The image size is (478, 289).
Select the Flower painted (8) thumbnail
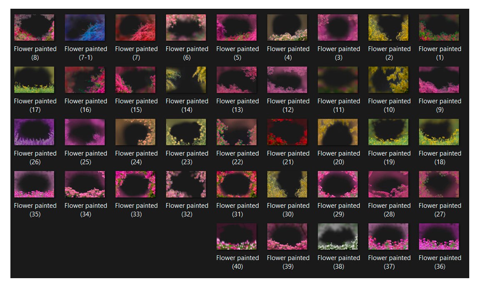click(x=34, y=27)
